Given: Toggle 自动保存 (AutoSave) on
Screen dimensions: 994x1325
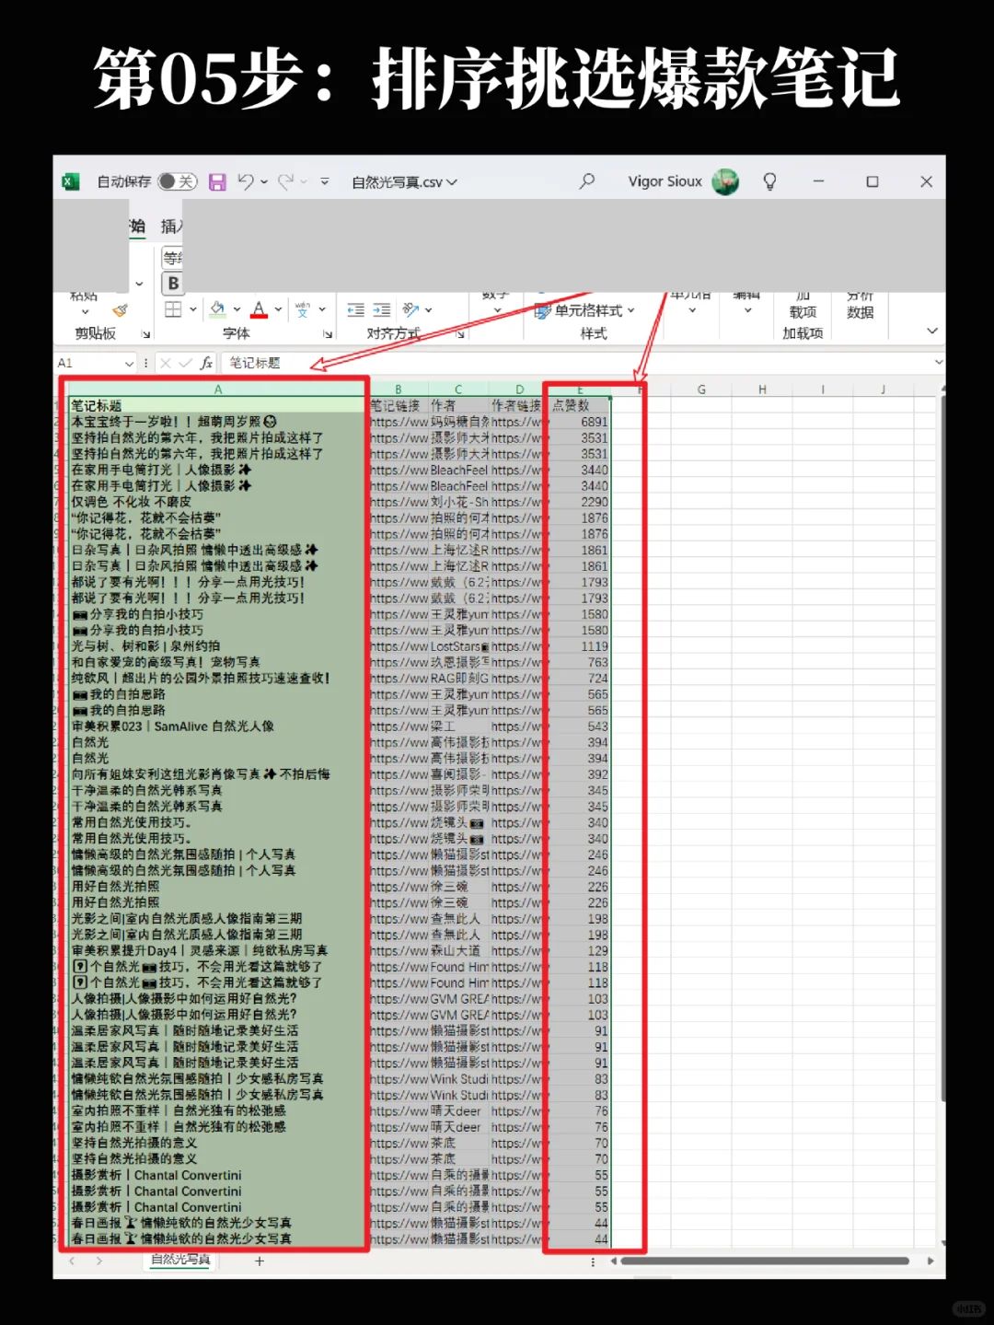Looking at the screenshot, I should pos(177,181).
